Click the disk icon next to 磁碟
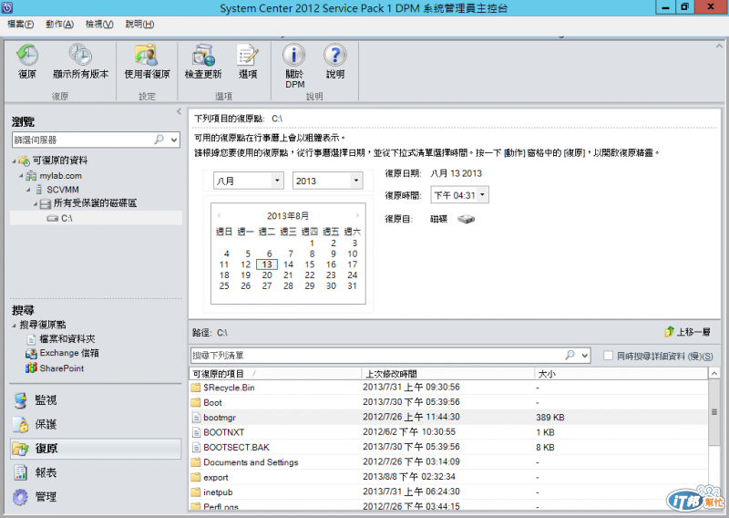 pyautogui.click(x=466, y=219)
